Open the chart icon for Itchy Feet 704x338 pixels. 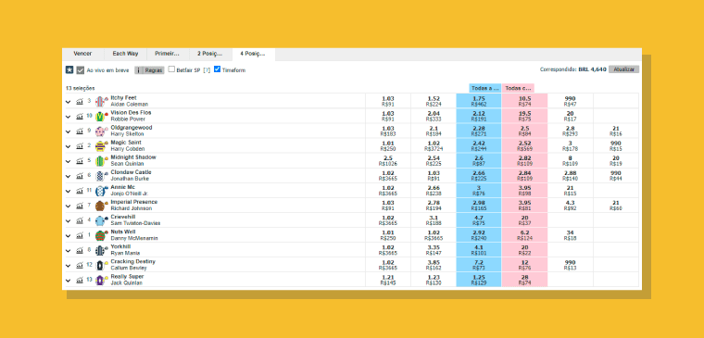(x=80, y=102)
